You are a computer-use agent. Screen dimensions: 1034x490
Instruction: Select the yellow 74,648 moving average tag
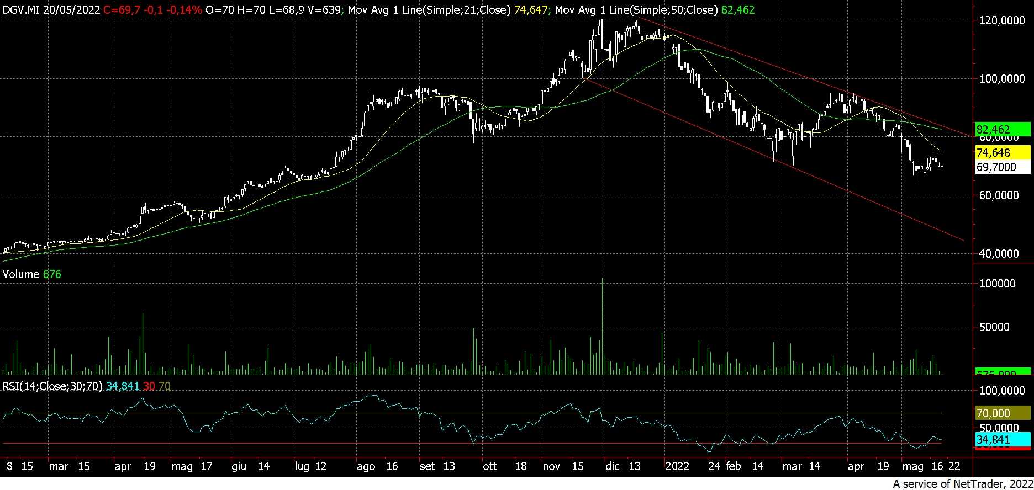[1003, 153]
